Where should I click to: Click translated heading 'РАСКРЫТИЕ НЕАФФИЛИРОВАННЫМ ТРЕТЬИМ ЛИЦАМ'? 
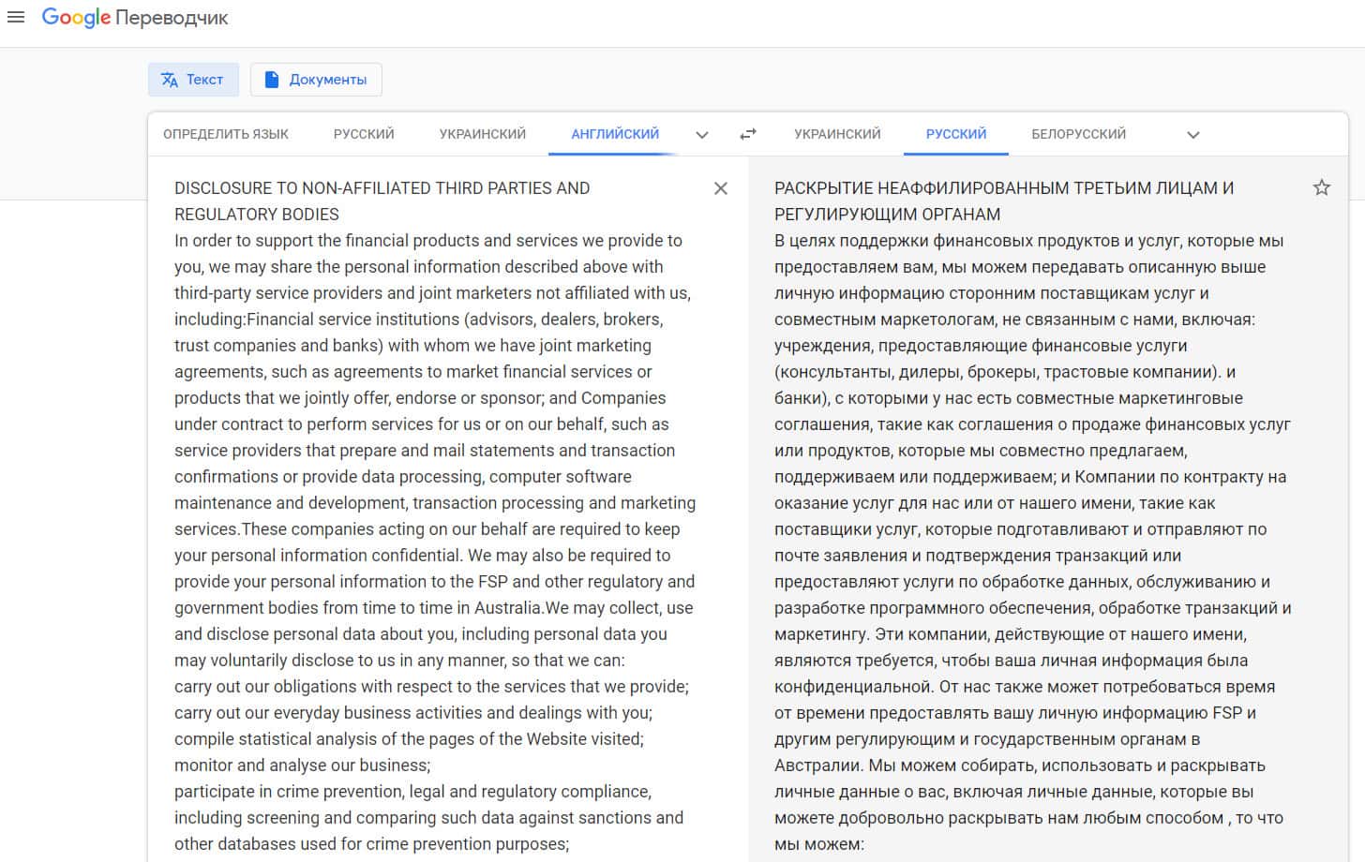click(1003, 188)
